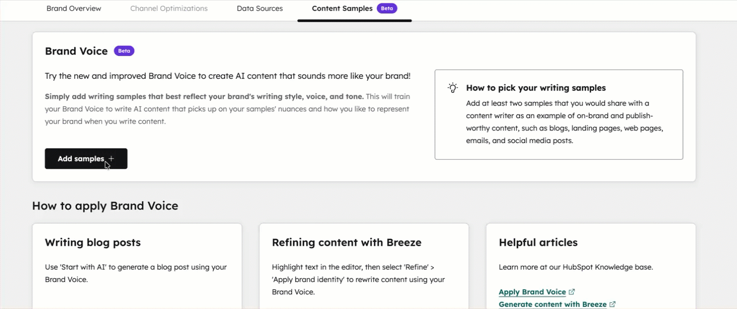The width and height of the screenshot is (737, 309).
Task: Select the Writing blog posts card
Action: (137, 264)
